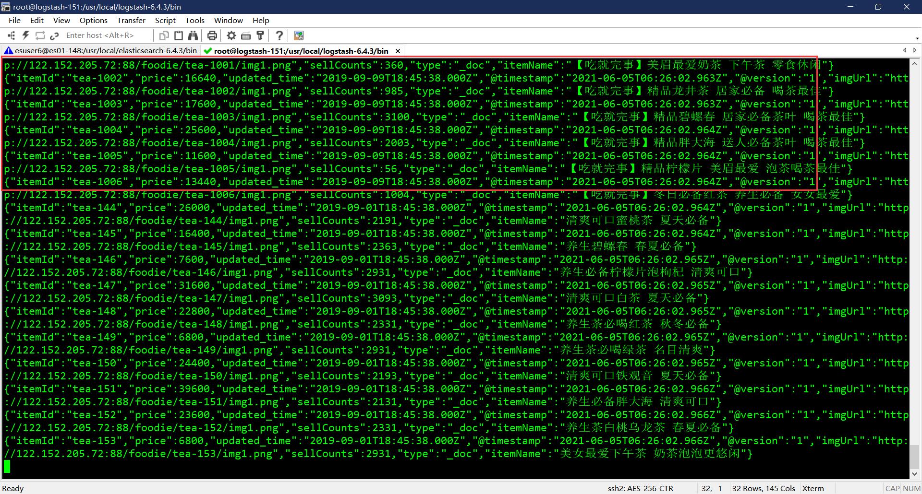Open Help question mark icon
Screen dimensions: 922x494
tap(279, 35)
